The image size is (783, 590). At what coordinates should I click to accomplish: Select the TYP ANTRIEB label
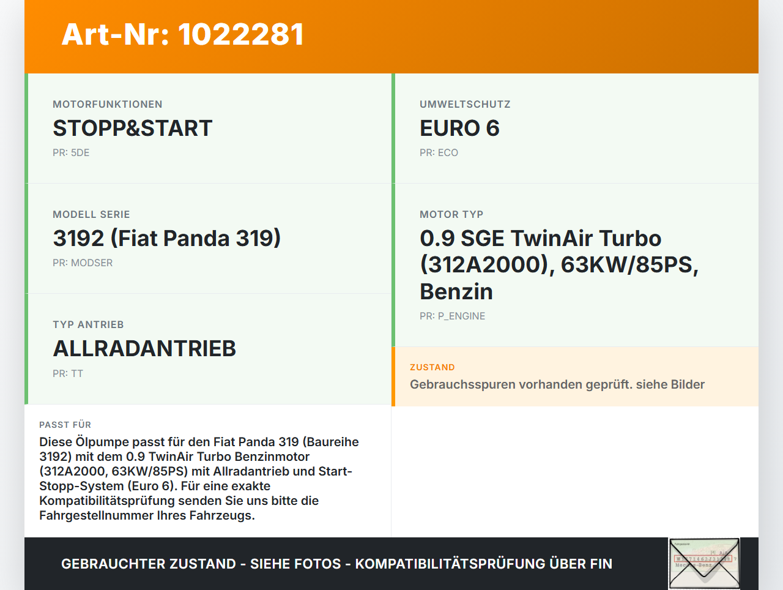click(88, 324)
